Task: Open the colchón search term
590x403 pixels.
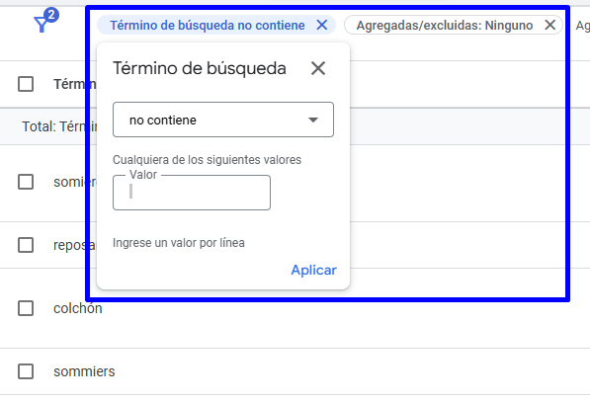Action: tap(78, 308)
